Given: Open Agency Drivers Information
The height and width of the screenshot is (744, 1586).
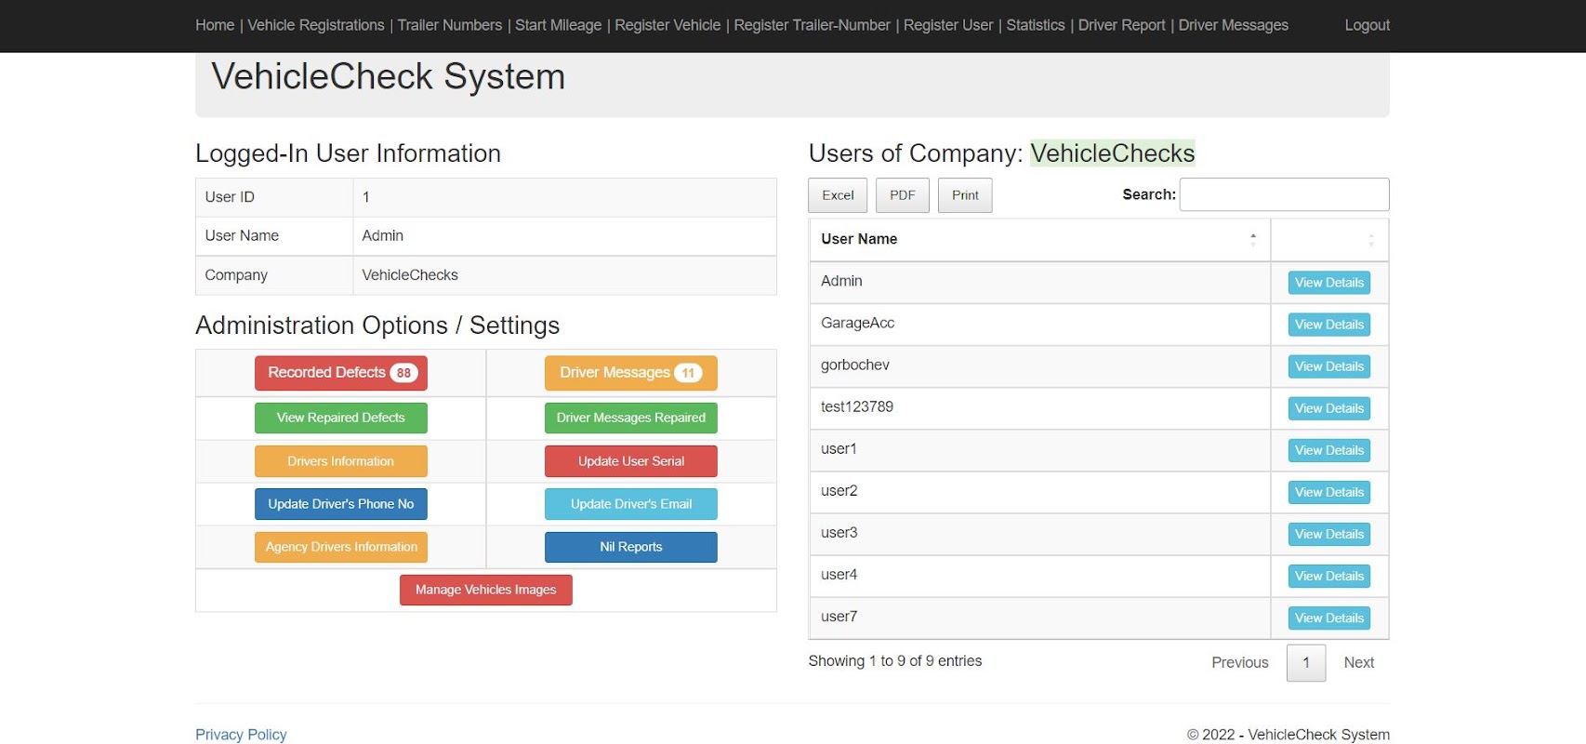Looking at the screenshot, I should [x=341, y=547].
